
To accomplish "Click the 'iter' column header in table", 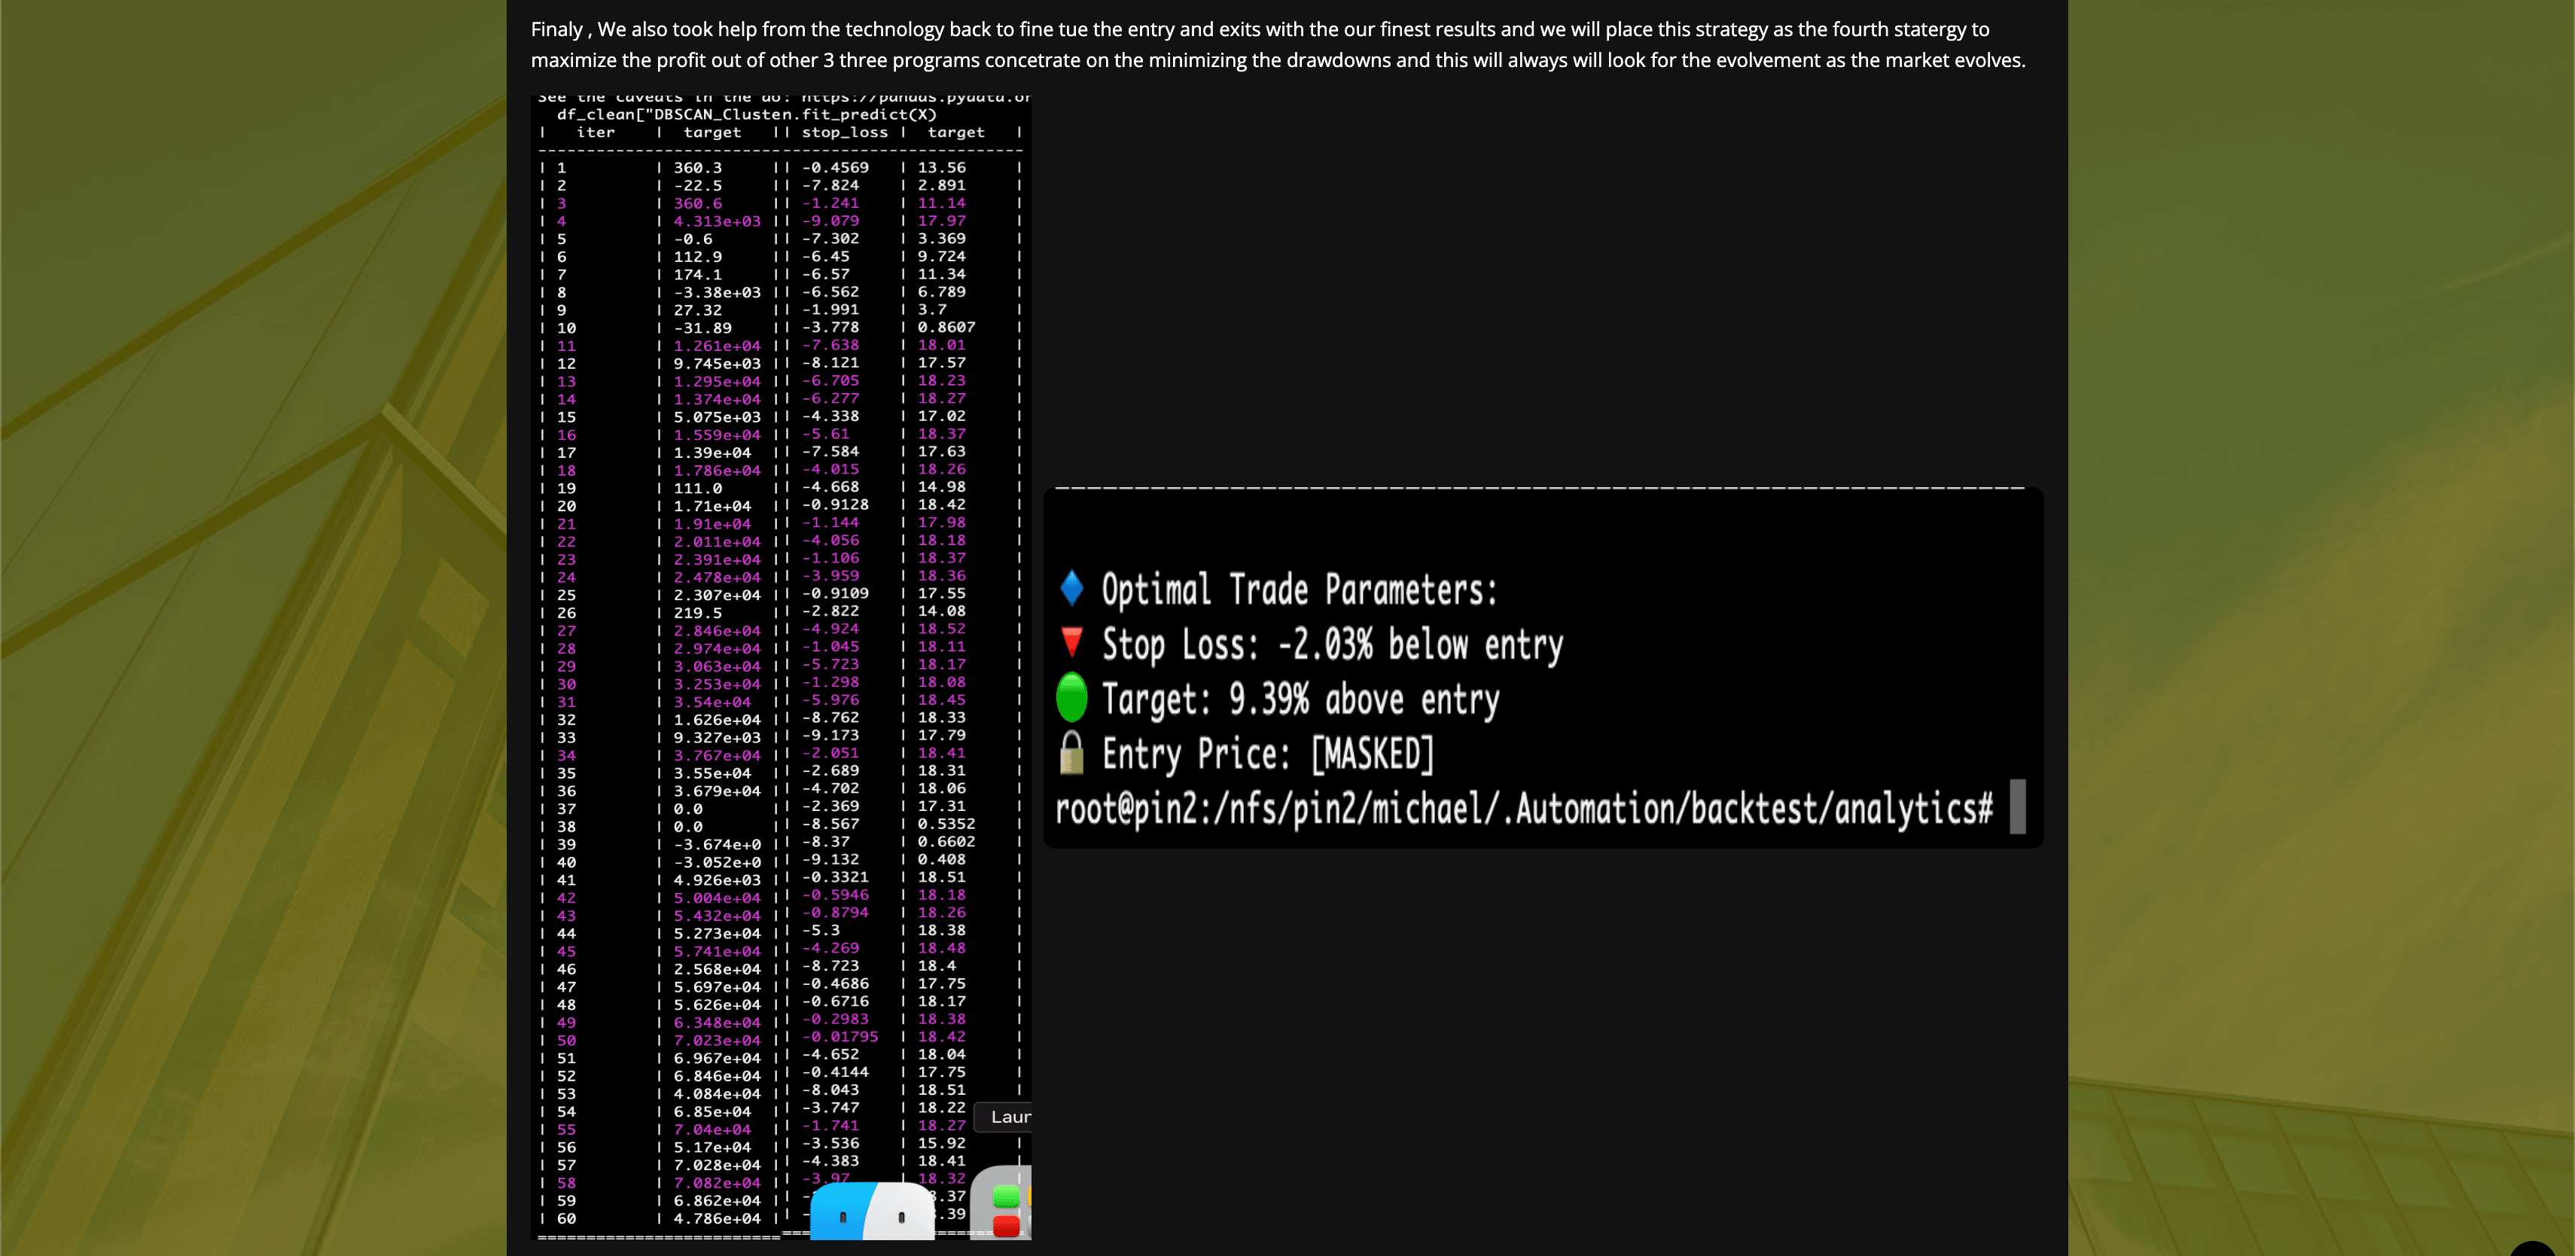I will pos(596,132).
